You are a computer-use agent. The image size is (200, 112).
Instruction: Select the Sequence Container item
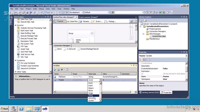(27, 69)
